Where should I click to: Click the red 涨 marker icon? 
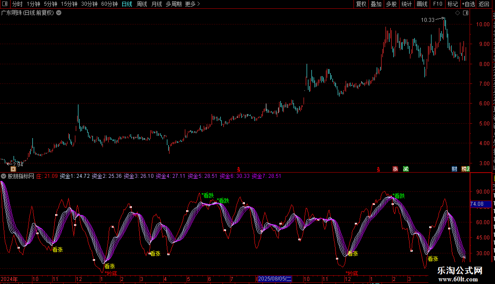(395, 169)
